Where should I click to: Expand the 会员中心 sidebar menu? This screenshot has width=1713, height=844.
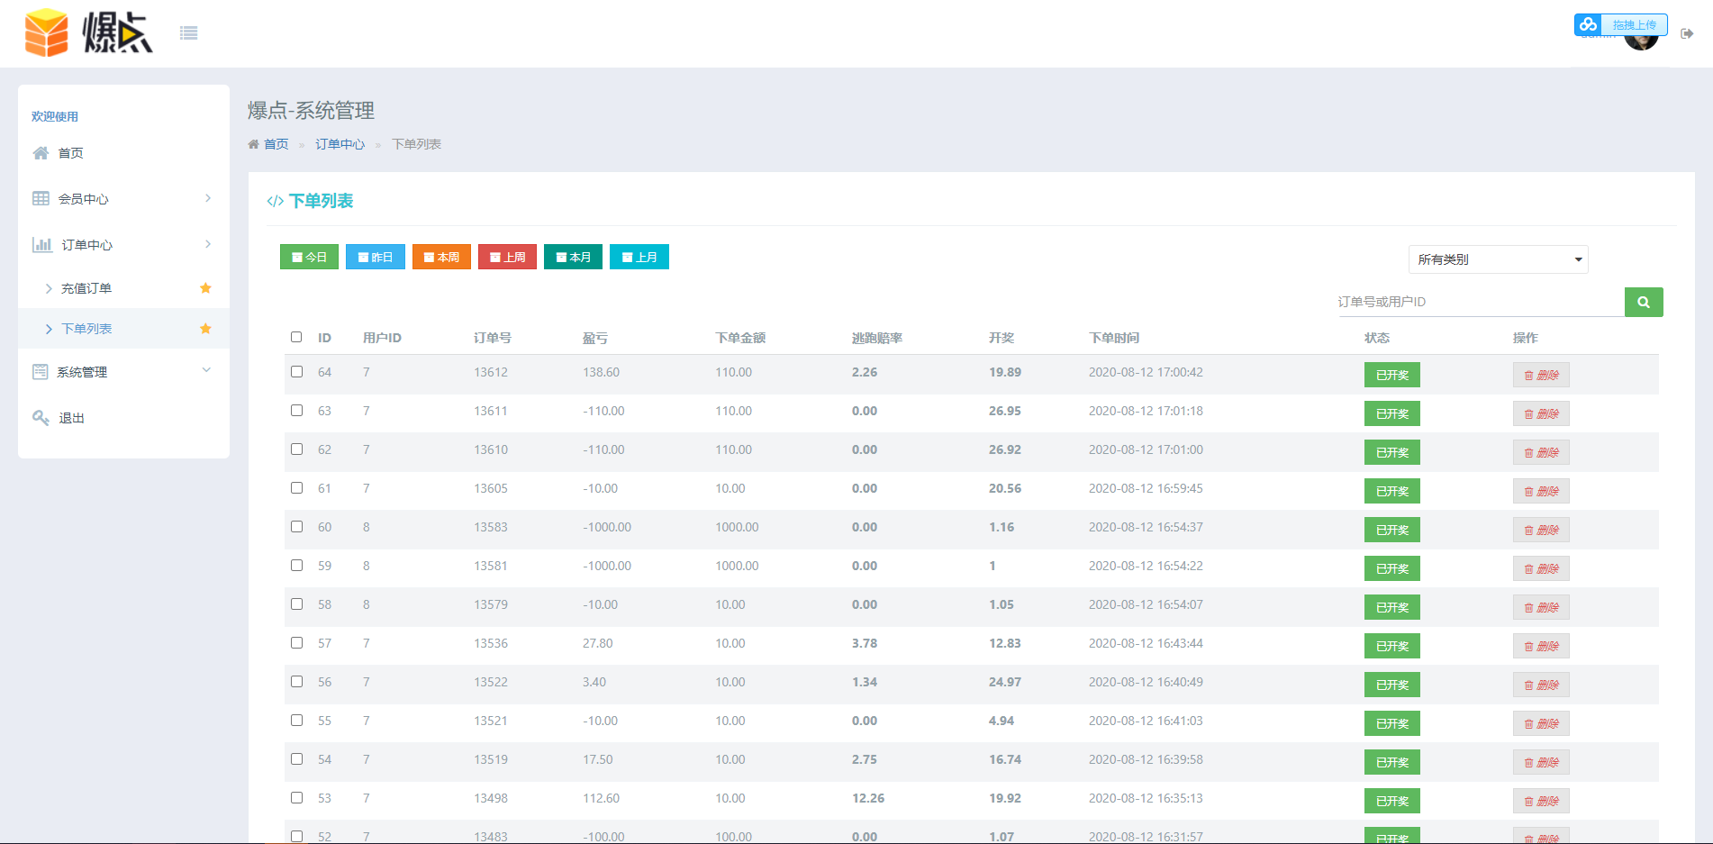point(123,198)
